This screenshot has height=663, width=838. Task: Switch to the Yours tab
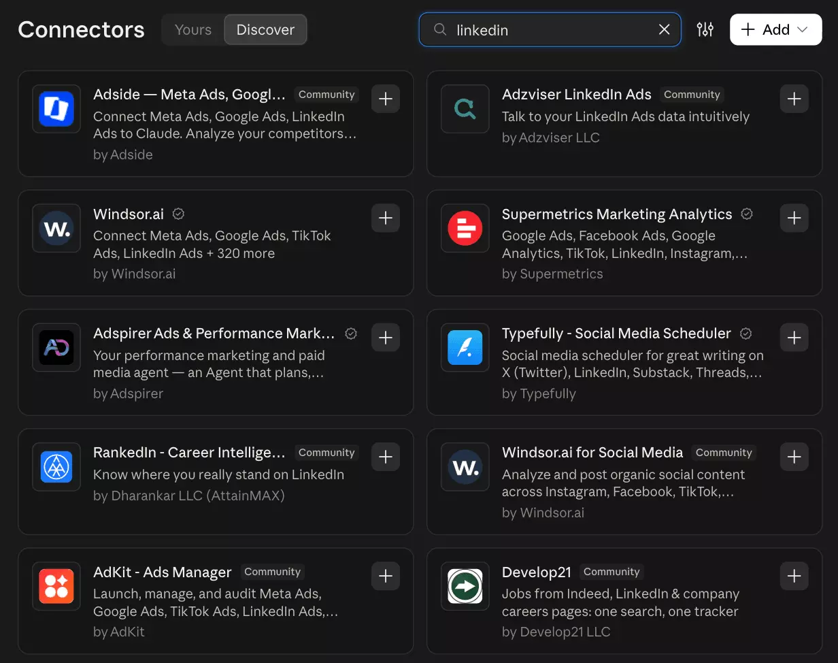(193, 29)
